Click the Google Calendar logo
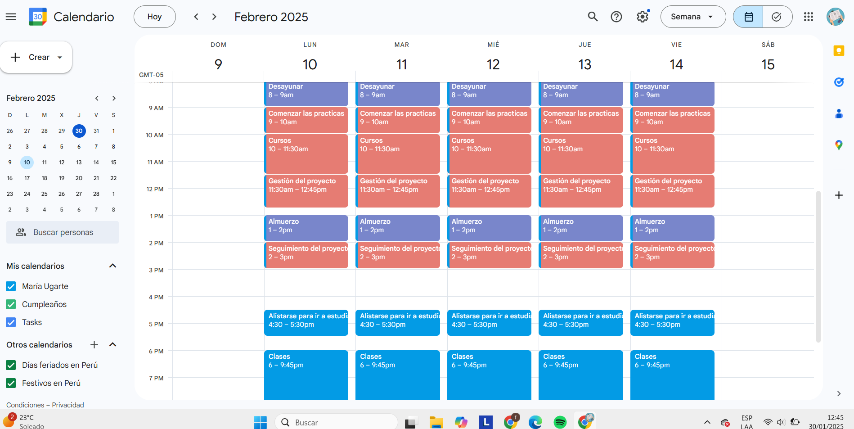This screenshot has width=854, height=429. (38, 17)
